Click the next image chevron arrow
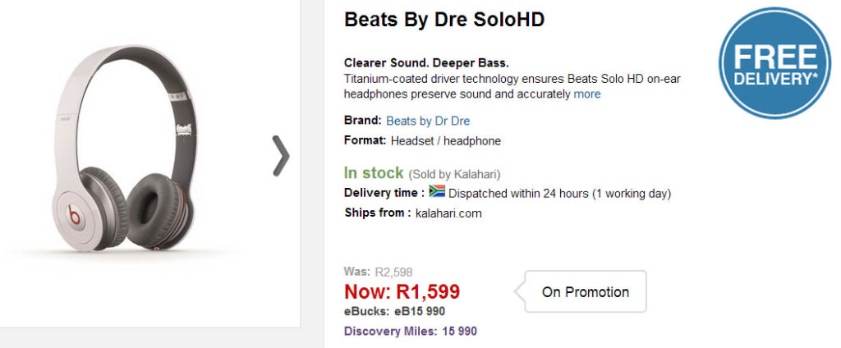This screenshot has height=348, width=841. pyautogui.click(x=281, y=156)
